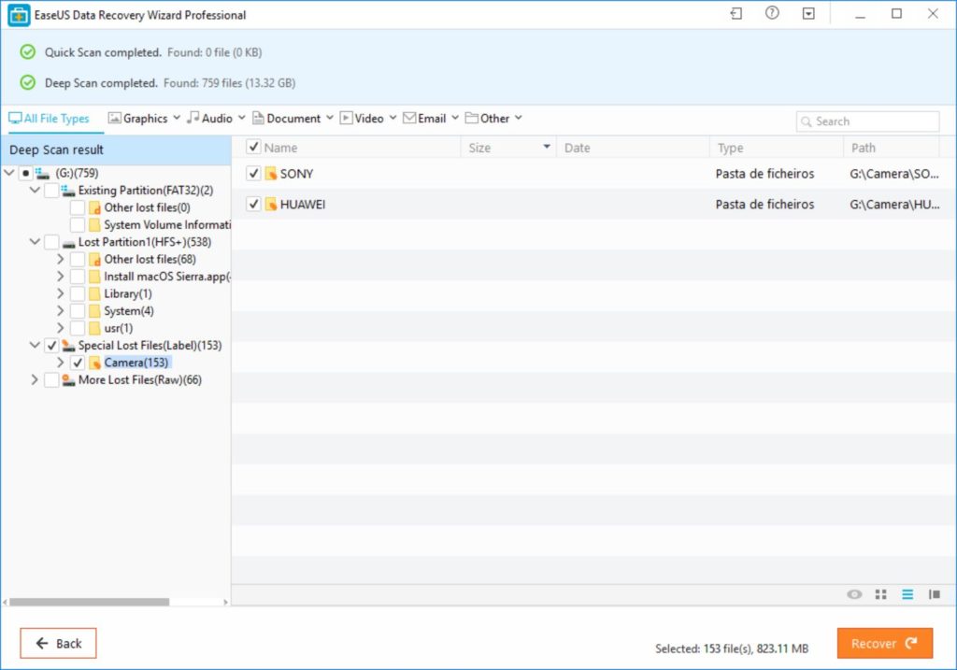Click the Lost Partition1 drive icon
Screen dimensions: 957x670
pos(68,243)
